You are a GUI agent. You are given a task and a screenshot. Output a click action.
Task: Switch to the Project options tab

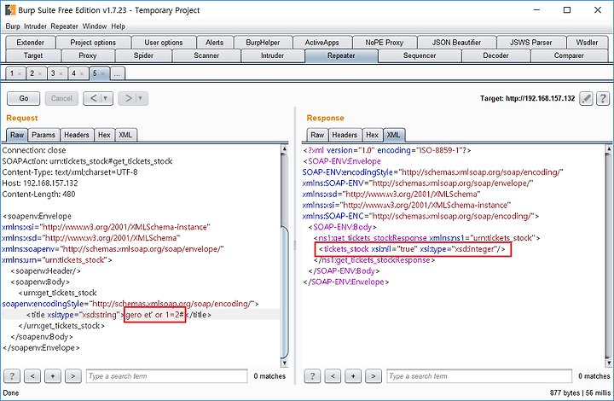click(93, 43)
